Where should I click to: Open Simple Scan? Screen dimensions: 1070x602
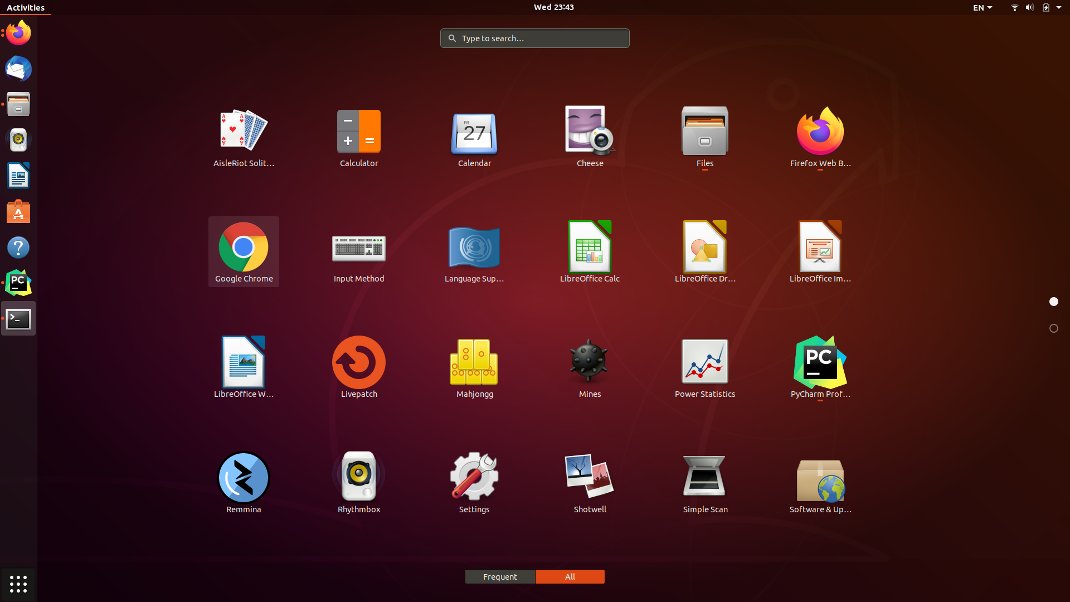tap(705, 482)
